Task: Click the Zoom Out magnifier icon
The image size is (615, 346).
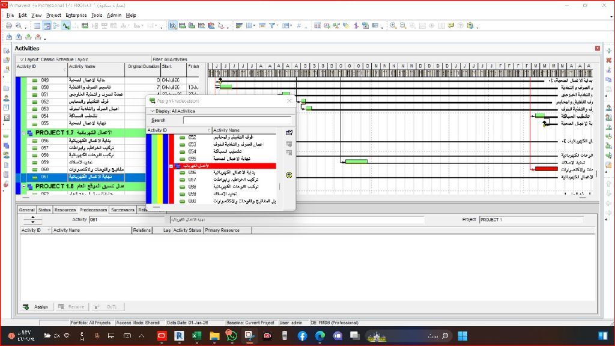Action: pos(402,26)
